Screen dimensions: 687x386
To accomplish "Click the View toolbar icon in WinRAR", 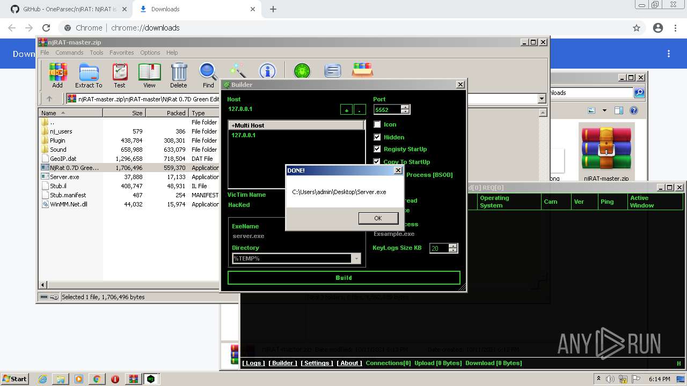I will pos(149,75).
